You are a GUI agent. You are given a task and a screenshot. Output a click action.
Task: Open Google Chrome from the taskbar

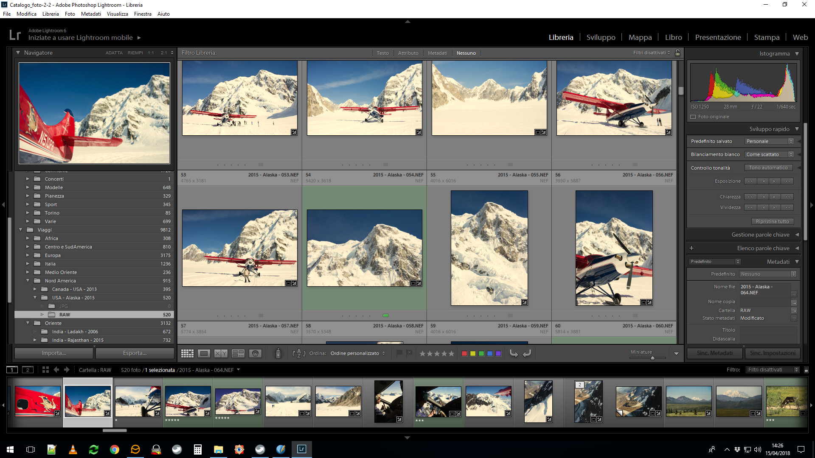[114, 450]
